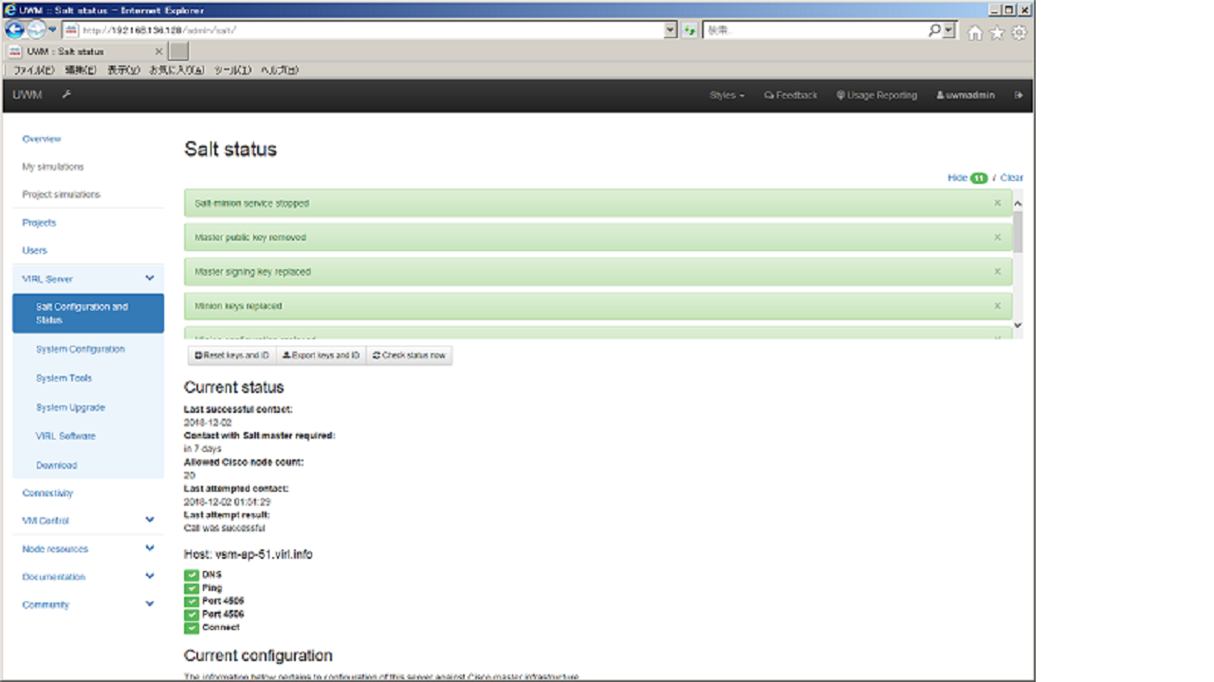Open the 編集(E) menu
This screenshot has height=682, width=1214.
(x=80, y=70)
